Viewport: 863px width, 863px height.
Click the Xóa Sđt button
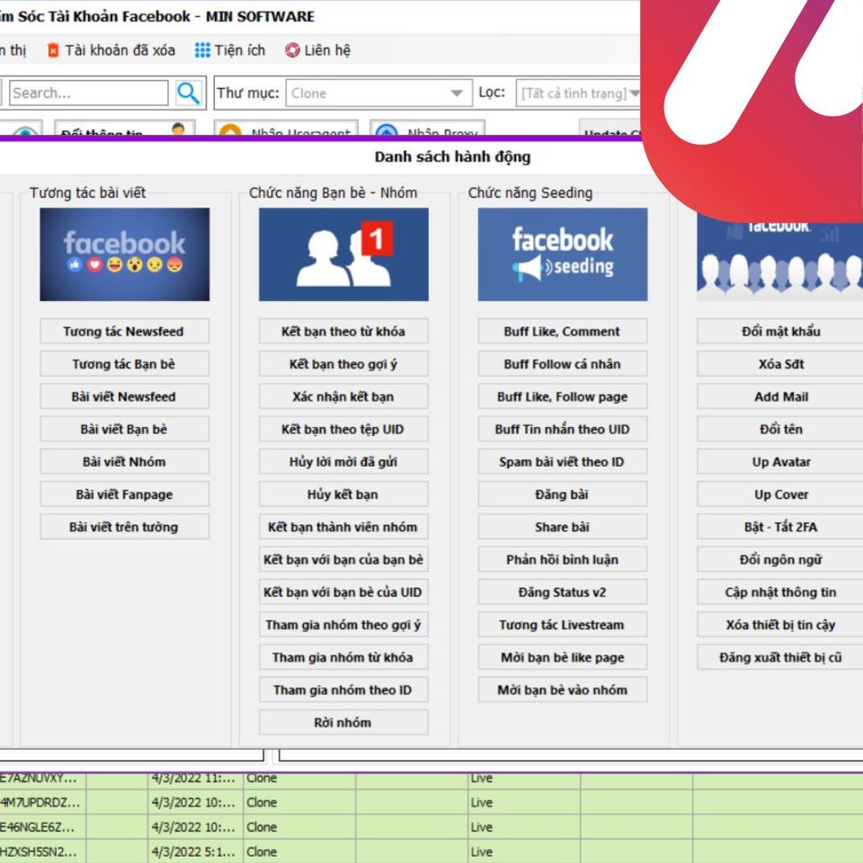click(780, 364)
